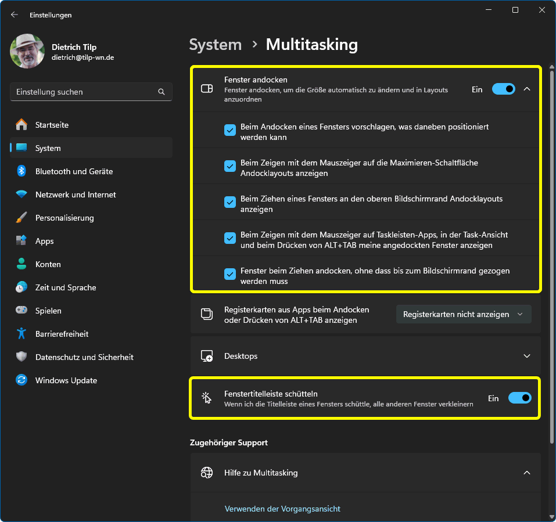Collapse the Hilfe zu Multitasking section
Image resolution: width=556 pixels, height=522 pixels.
point(526,473)
